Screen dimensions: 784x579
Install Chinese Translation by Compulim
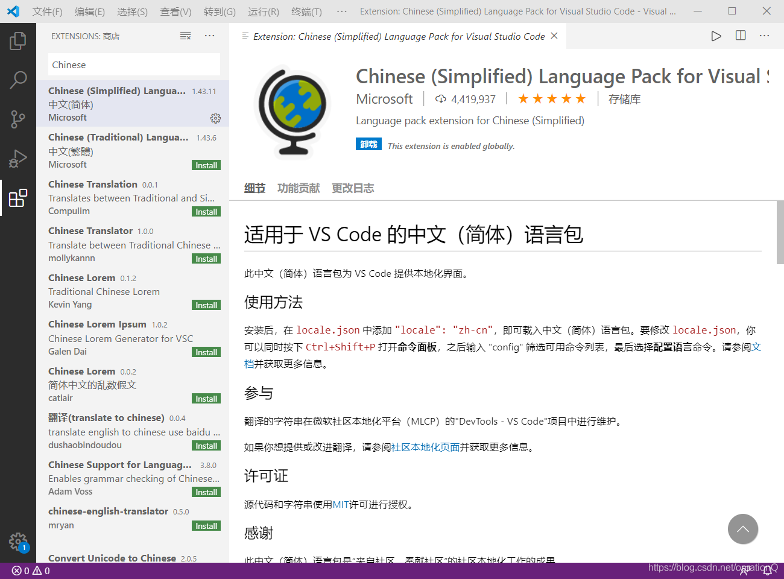tap(206, 212)
